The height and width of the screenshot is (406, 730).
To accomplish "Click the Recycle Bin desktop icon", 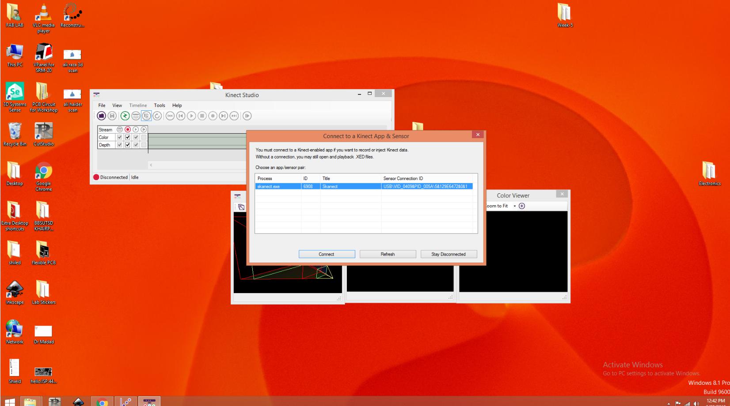I will click(15, 134).
